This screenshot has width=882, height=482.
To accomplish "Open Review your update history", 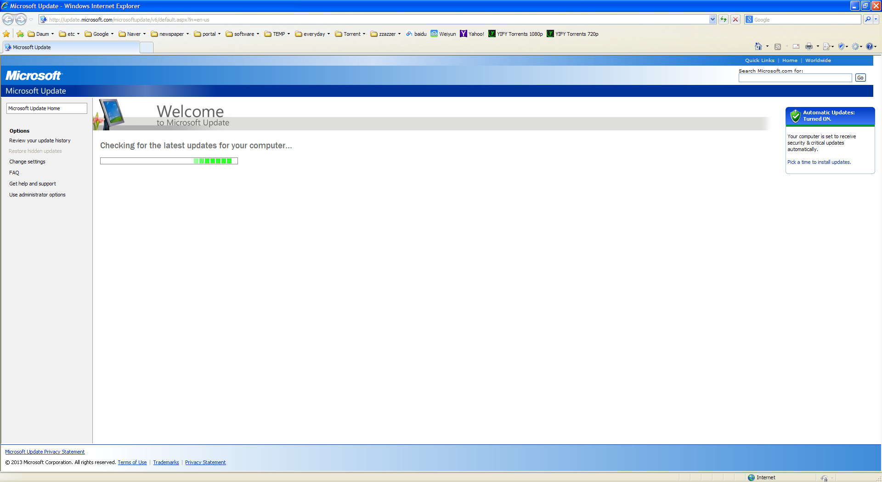I will pos(40,140).
